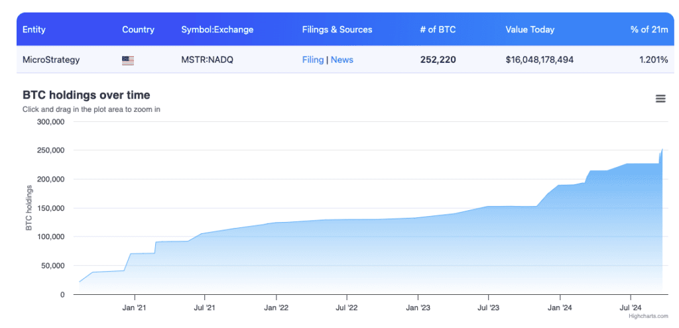Viewport: 679px width, 328px height.
Task: Click the Jul '21 x-axis label
Action: 204,308
